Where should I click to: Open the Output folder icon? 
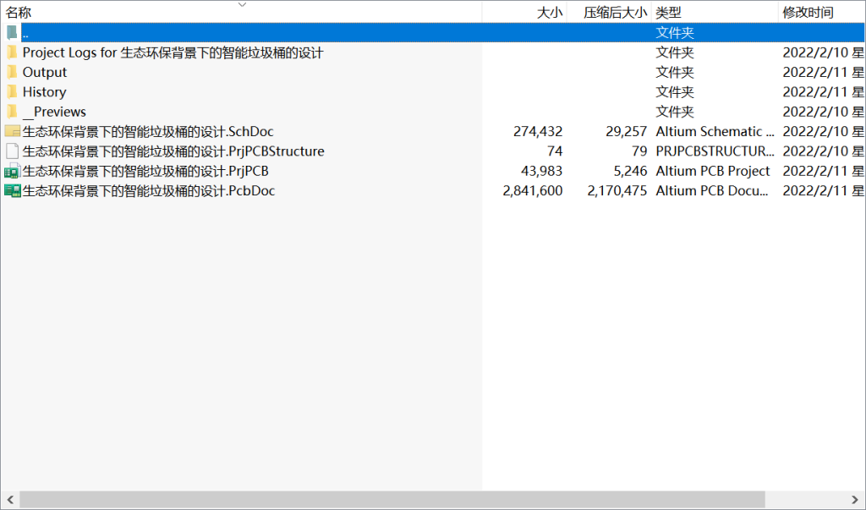pyautogui.click(x=12, y=72)
